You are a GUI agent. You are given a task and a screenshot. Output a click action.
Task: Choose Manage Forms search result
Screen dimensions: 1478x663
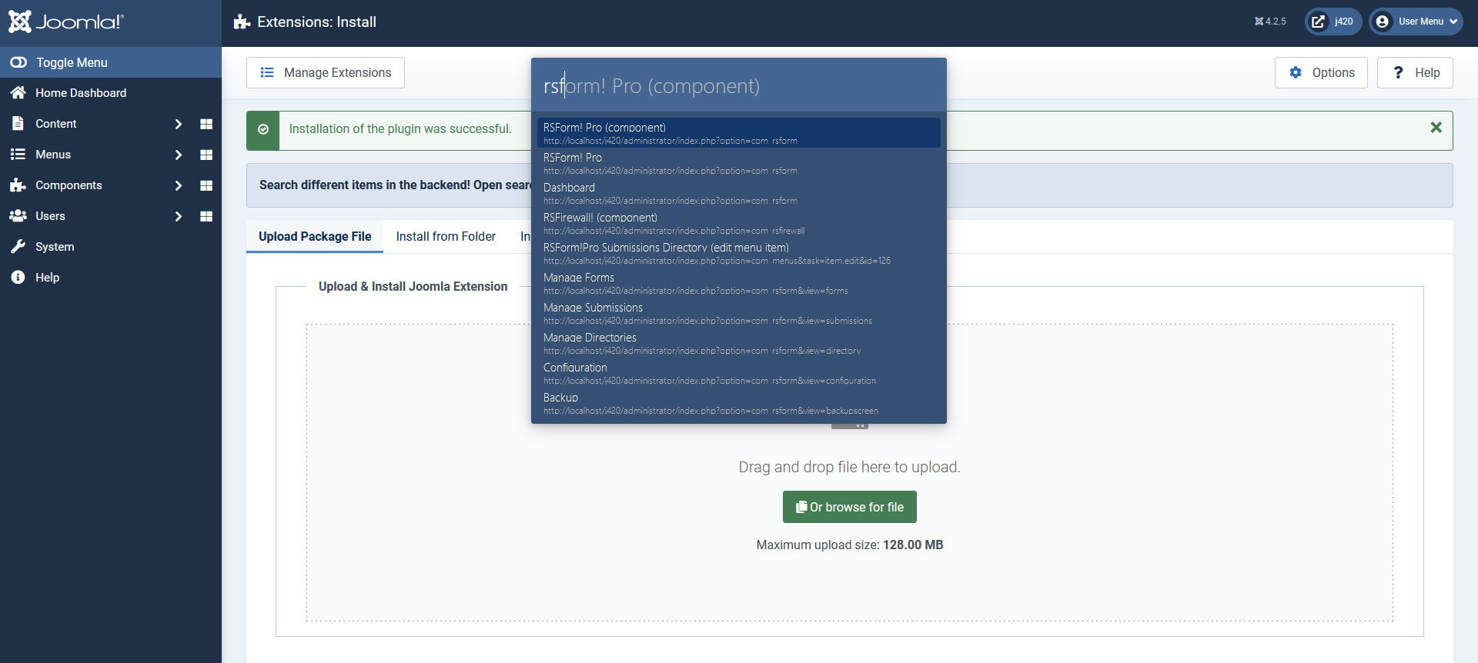739,282
